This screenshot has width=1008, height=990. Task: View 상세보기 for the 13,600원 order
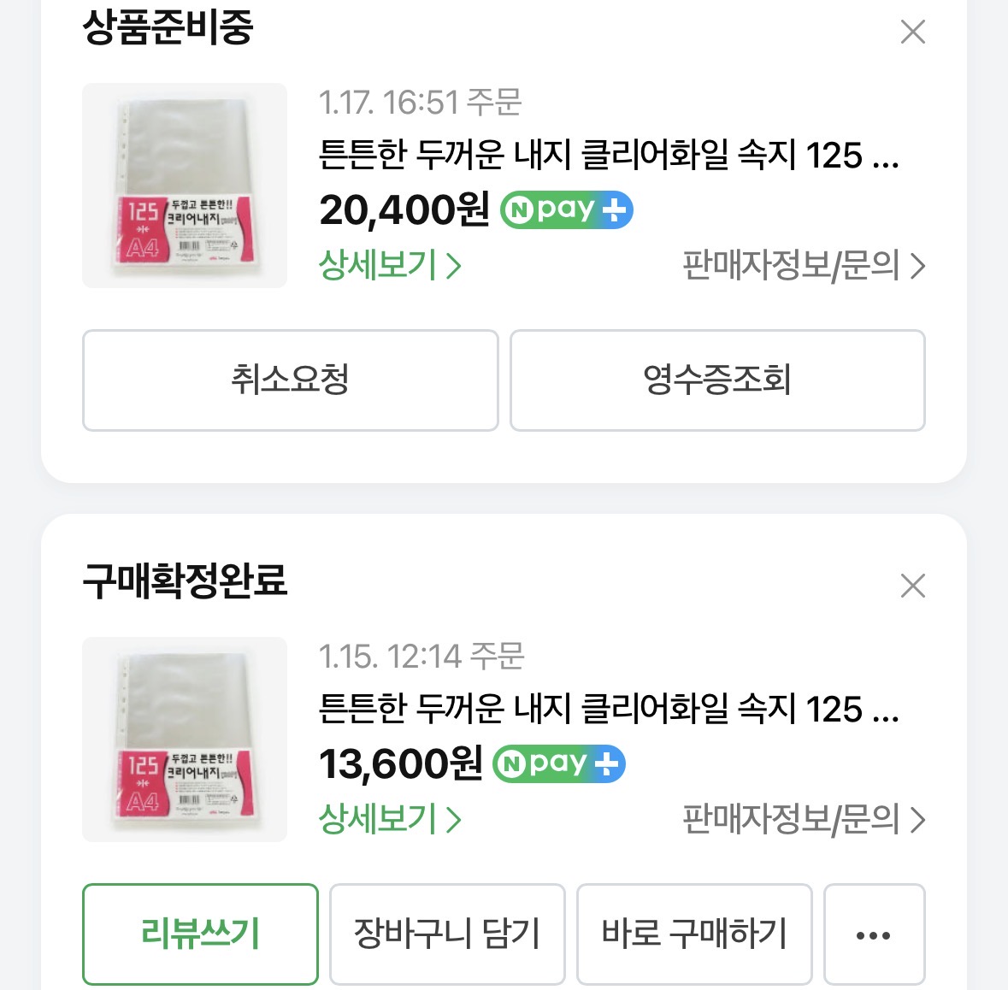click(390, 820)
